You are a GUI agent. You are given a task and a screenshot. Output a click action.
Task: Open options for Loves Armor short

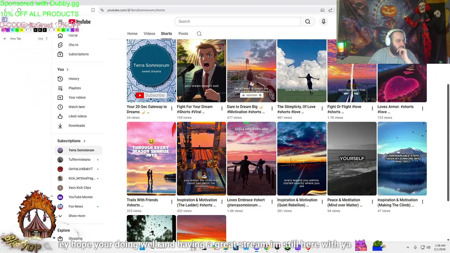(422, 109)
